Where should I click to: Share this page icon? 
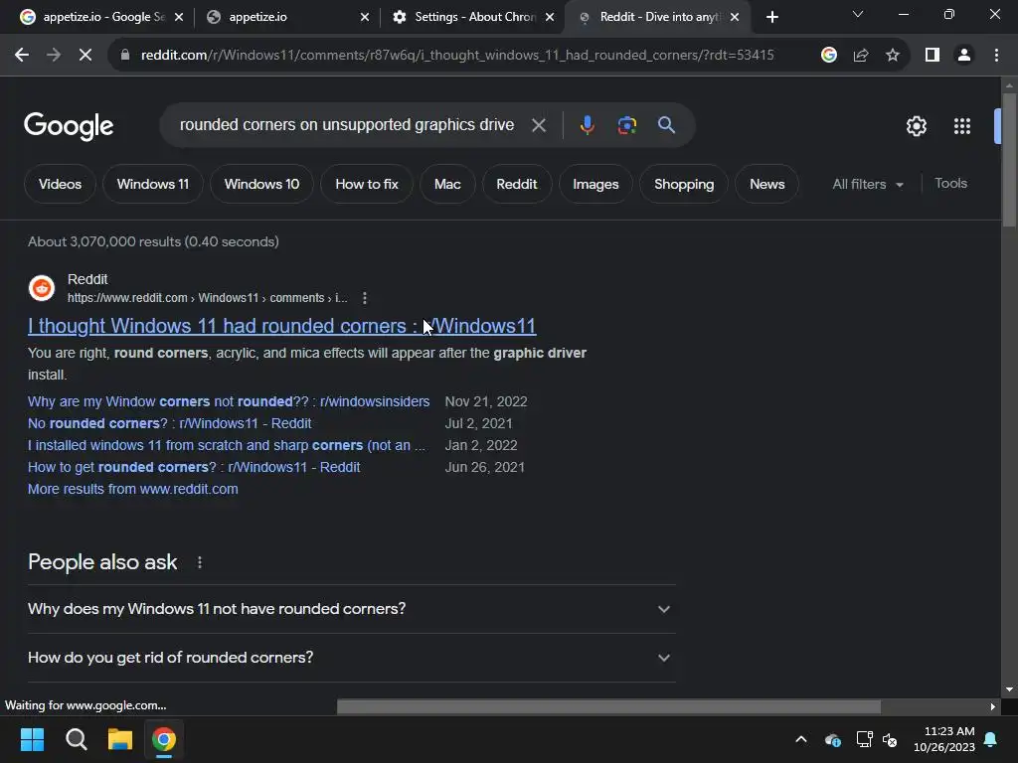861,56
